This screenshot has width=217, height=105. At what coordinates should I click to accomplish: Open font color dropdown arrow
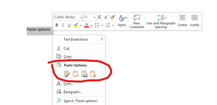pyautogui.click(x=92, y=25)
